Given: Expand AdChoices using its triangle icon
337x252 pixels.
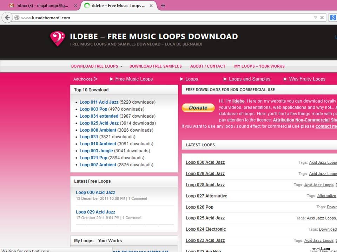Looking at the screenshot, I should (96, 79).
